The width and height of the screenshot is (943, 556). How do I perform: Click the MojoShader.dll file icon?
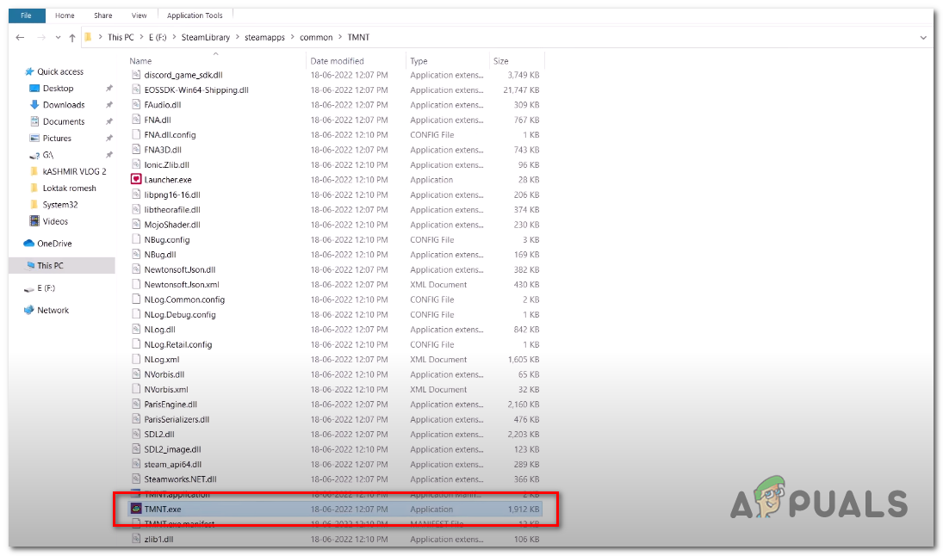[x=136, y=225]
